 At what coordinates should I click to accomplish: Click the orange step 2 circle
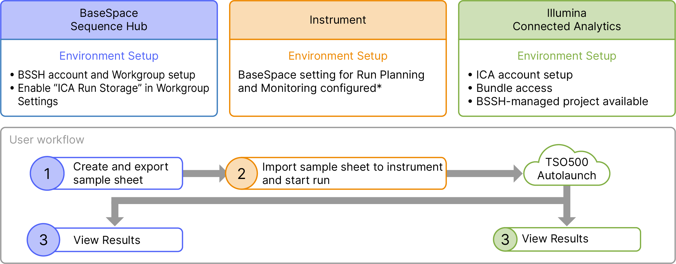click(242, 173)
